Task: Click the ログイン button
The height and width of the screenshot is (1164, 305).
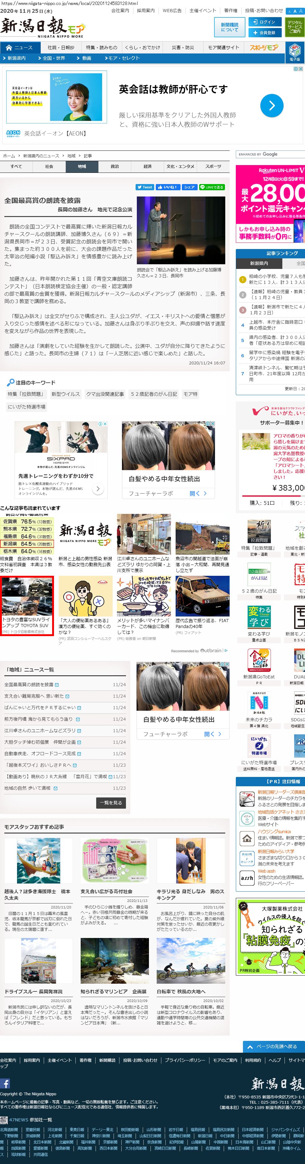Action: (264, 22)
